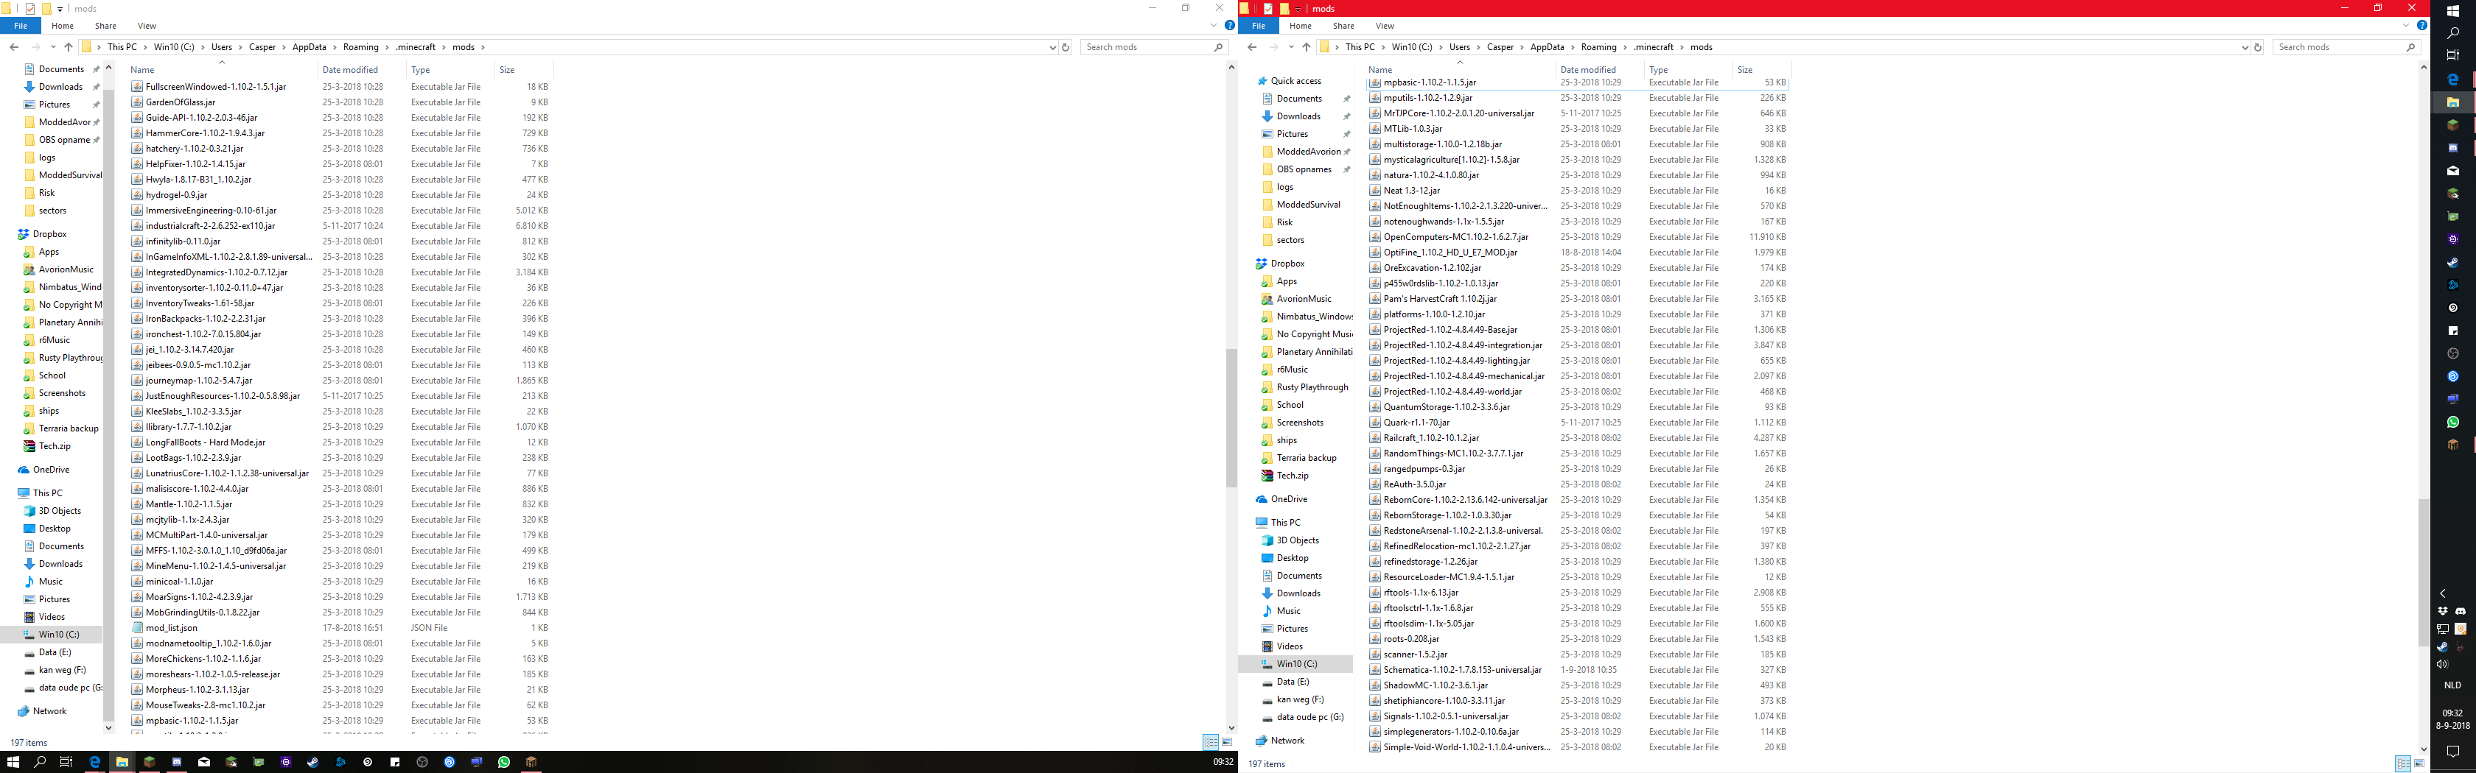Click left sidebar scrollbar down arrow
This screenshot has width=2476, height=773.
point(108,727)
